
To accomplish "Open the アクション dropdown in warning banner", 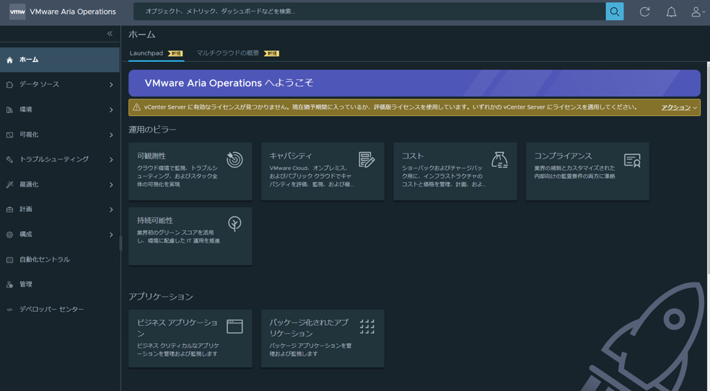I will pos(678,107).
